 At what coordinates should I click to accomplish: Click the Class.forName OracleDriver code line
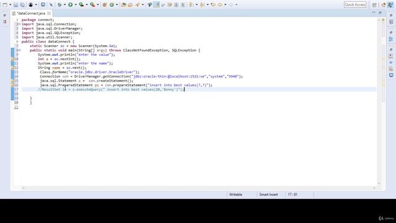[x=89, y=72]
